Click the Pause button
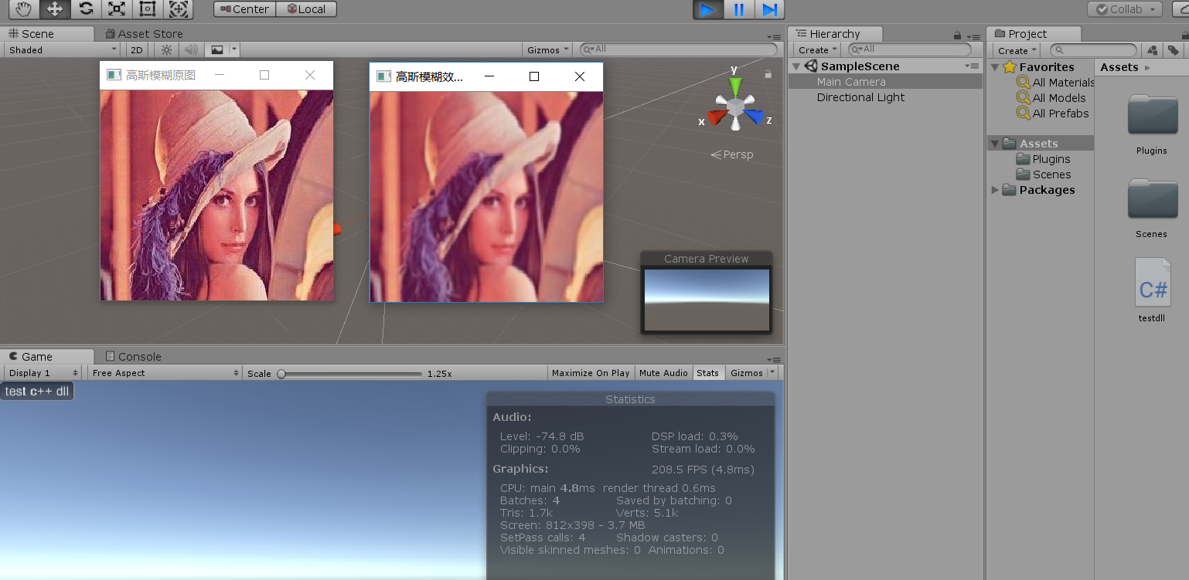This screenshot has width=1189, height=580. [x=738, y=9]
